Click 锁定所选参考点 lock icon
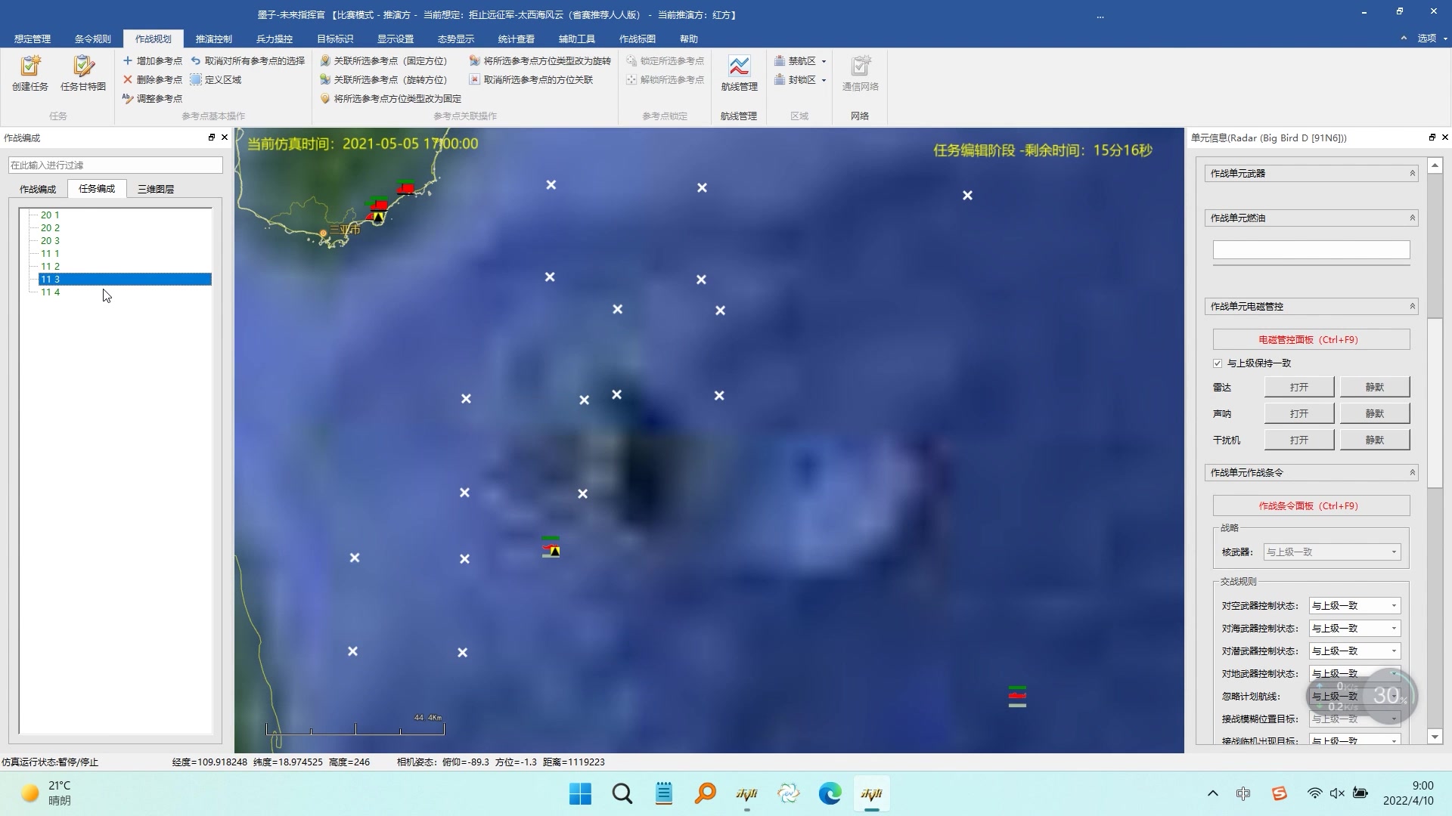1452x816 pixels. click(x=631, y=60)
